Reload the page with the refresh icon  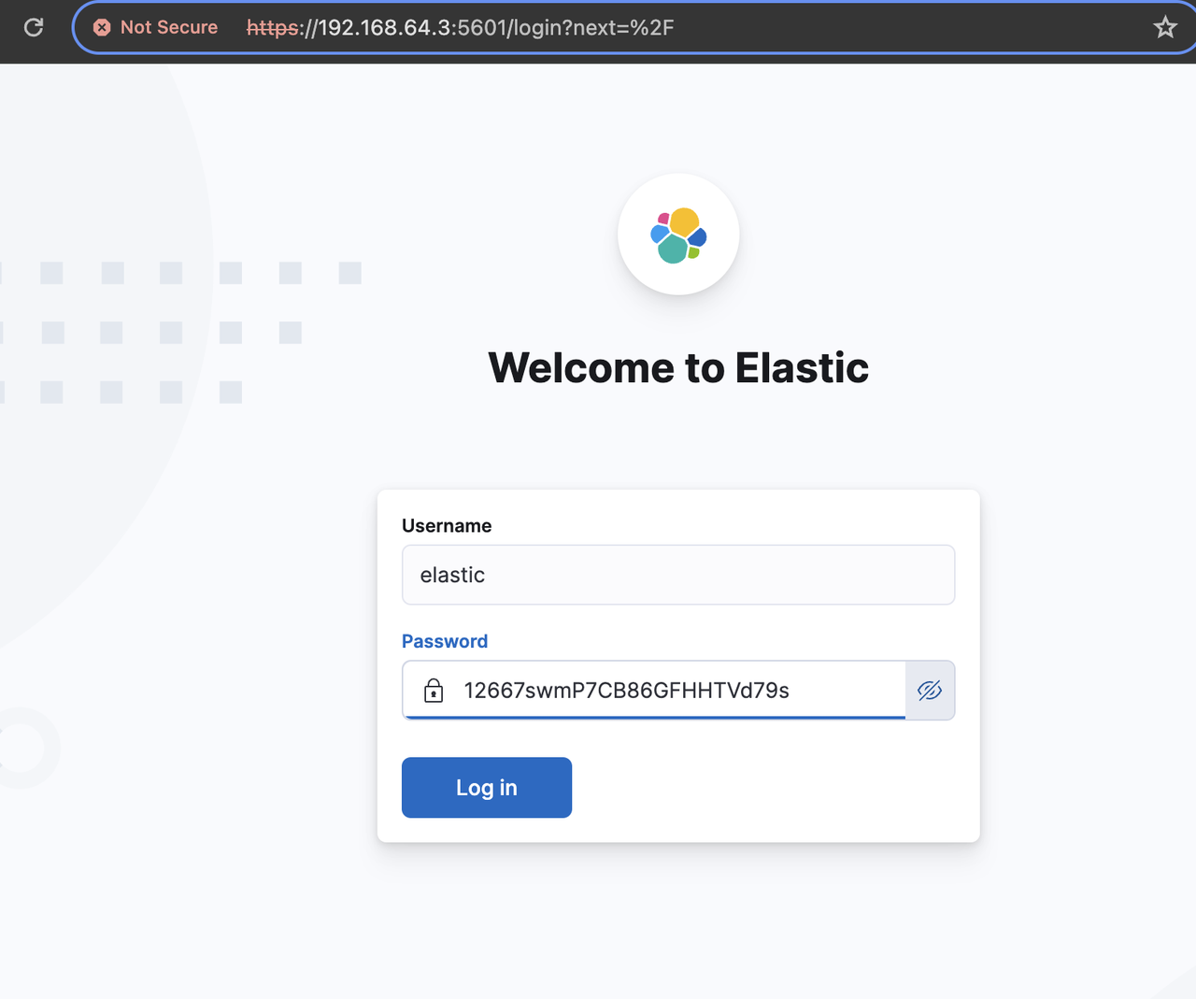pyautogui.click(x=34, y=27)
